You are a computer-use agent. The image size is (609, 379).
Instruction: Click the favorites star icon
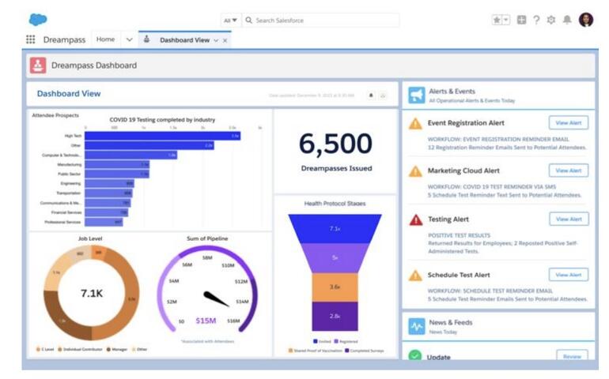pyautogui.click(x=497, y=20)
